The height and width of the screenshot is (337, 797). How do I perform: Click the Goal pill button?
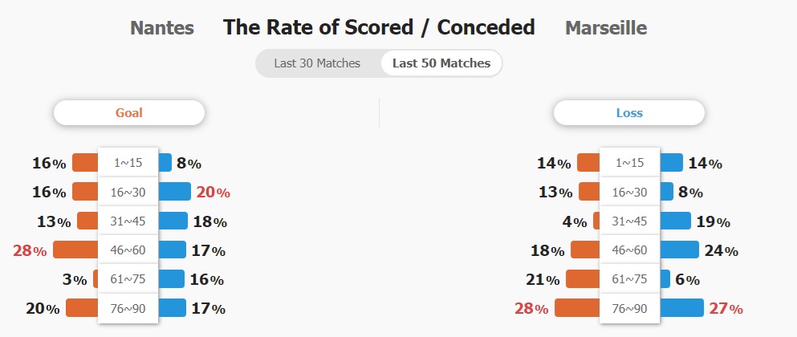tap(129, 113)
